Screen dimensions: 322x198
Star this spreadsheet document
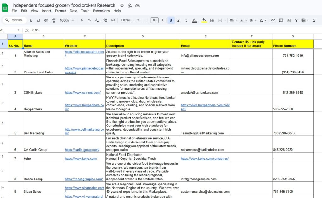(x=122, y=6)
